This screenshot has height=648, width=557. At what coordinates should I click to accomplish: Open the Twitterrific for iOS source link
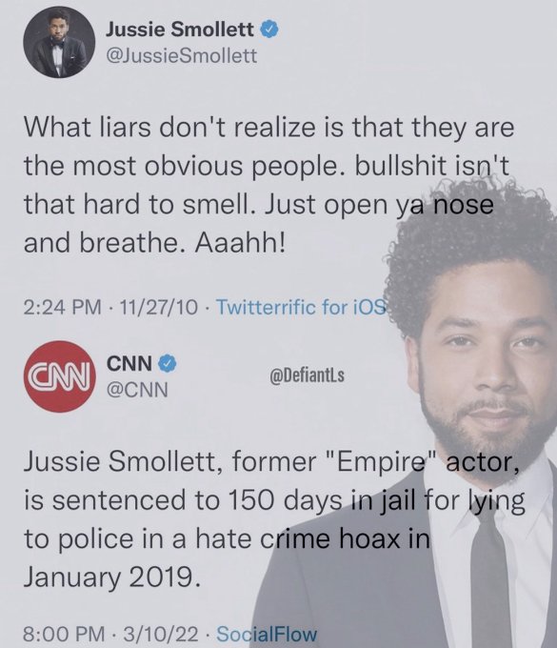302,307
